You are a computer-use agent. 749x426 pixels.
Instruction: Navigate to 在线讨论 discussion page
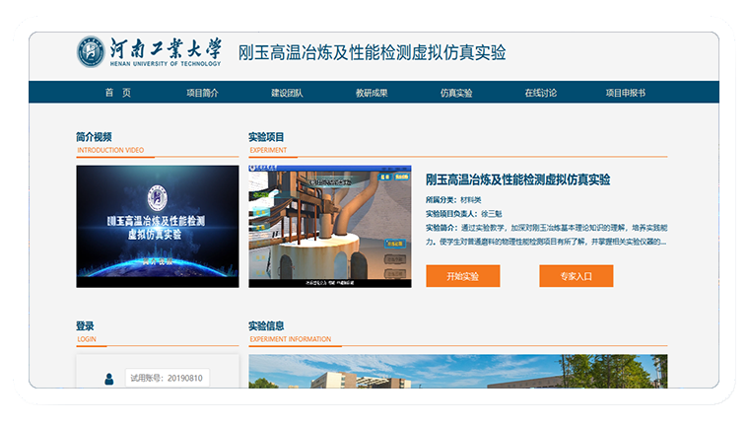pyautogui.click(x=540, y=93)
